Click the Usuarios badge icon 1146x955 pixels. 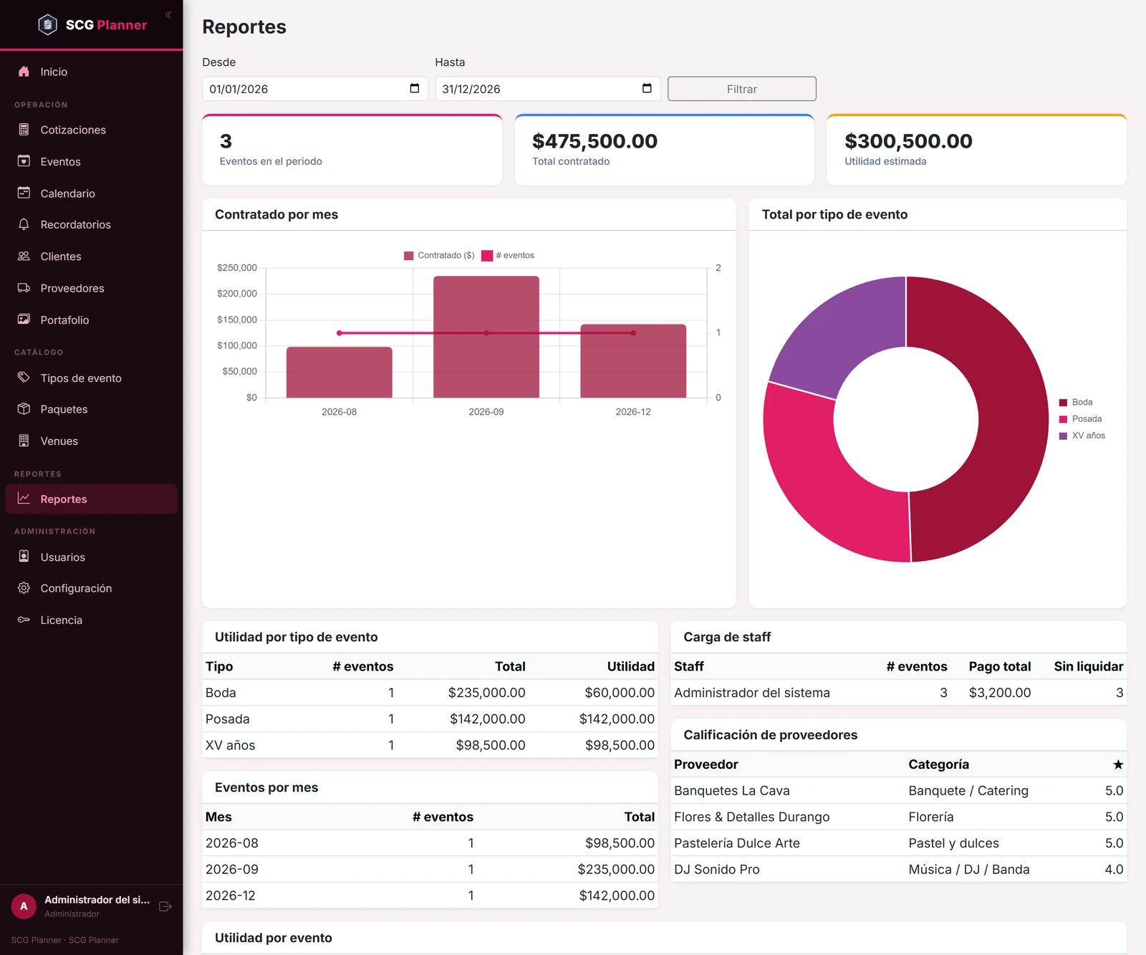(24, 557)
